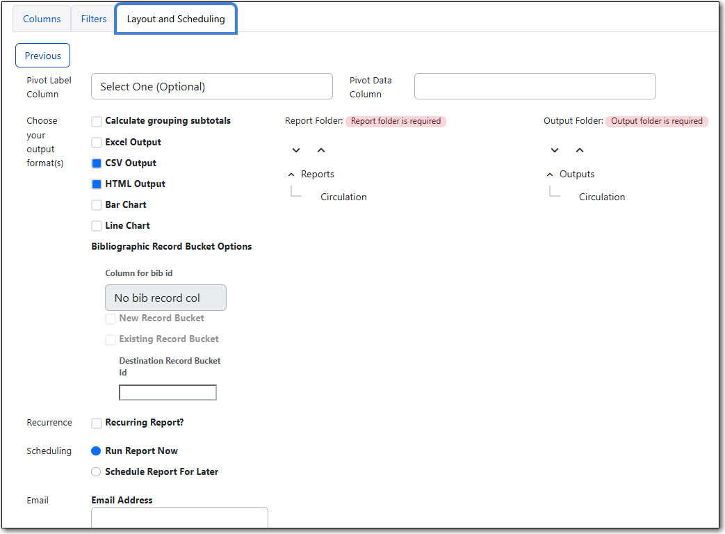
Task: Tick the Bar Chart checkbox
Action: coord(97,205)
